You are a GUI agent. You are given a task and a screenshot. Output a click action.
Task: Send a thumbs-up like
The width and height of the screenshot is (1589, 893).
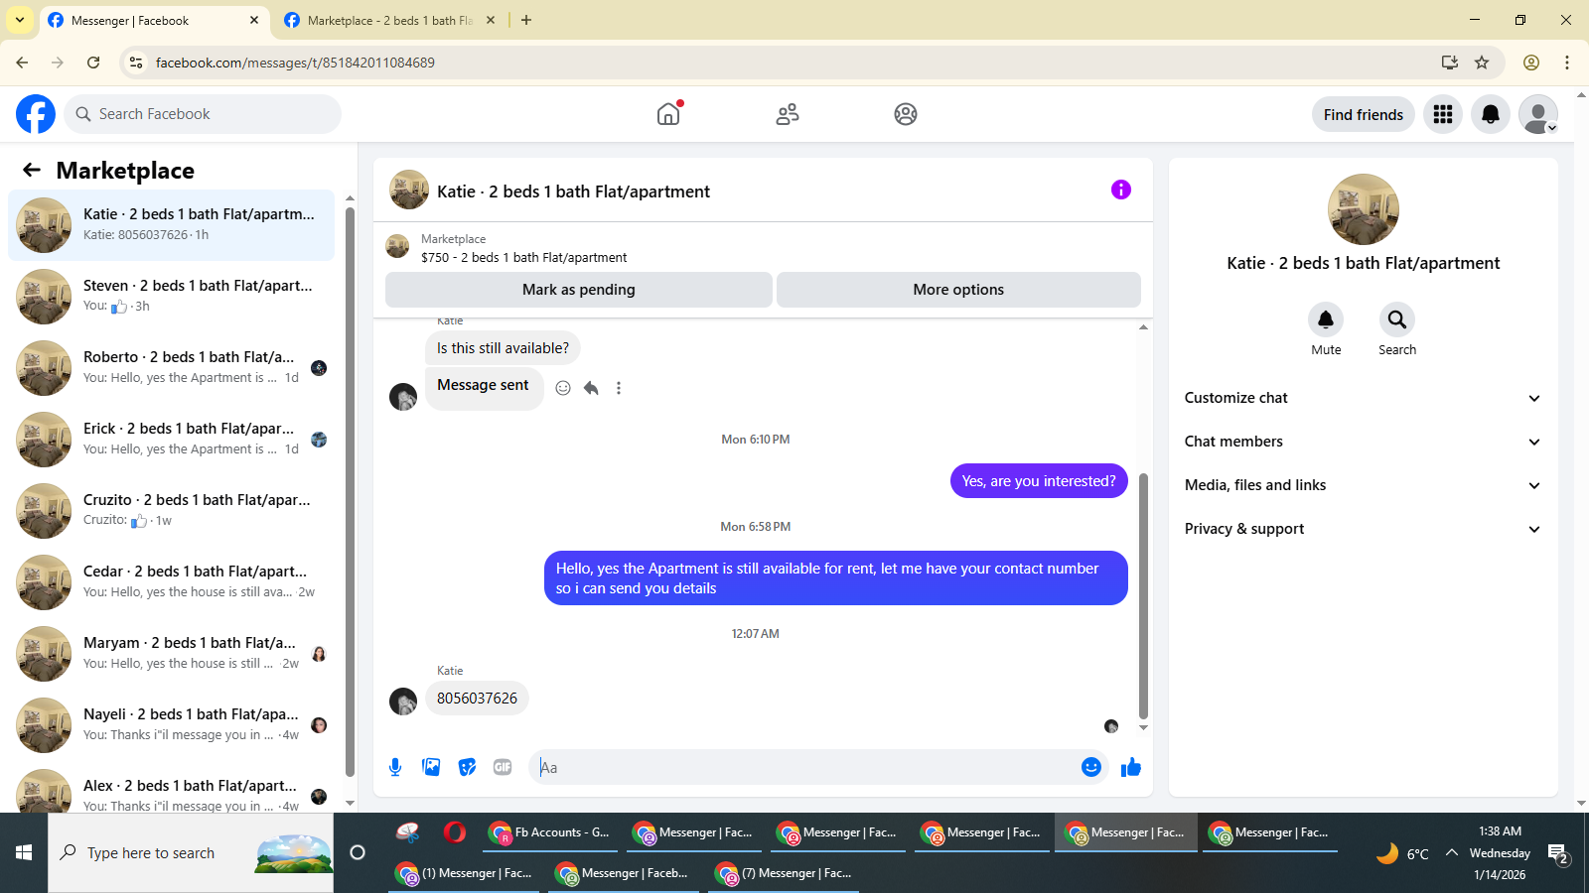1131,767
